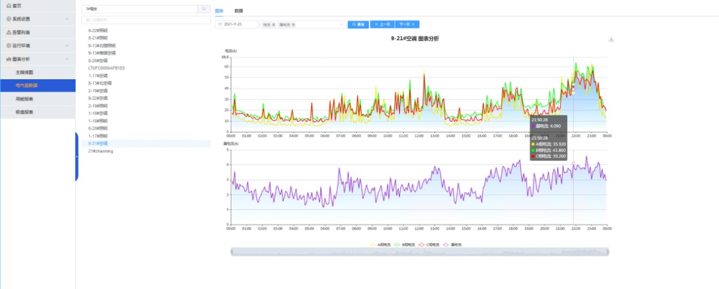The width and height of the screenshot is (719, 289).
Task: Click the warning triangle icon for 告警列表
Action: pos(8,32)
